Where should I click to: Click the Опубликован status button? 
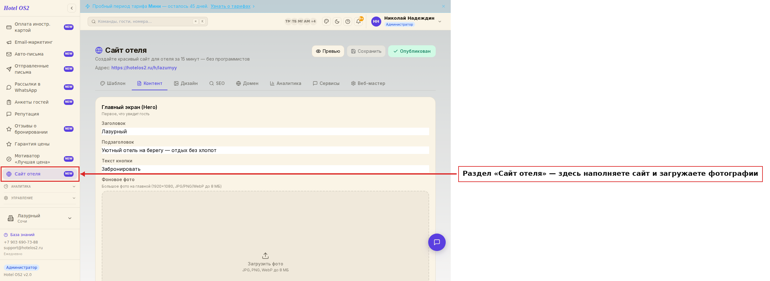(412, 51)
